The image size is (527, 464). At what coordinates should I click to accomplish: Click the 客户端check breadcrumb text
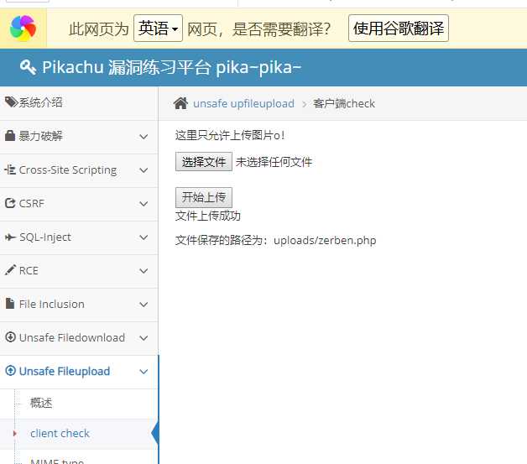344,103
